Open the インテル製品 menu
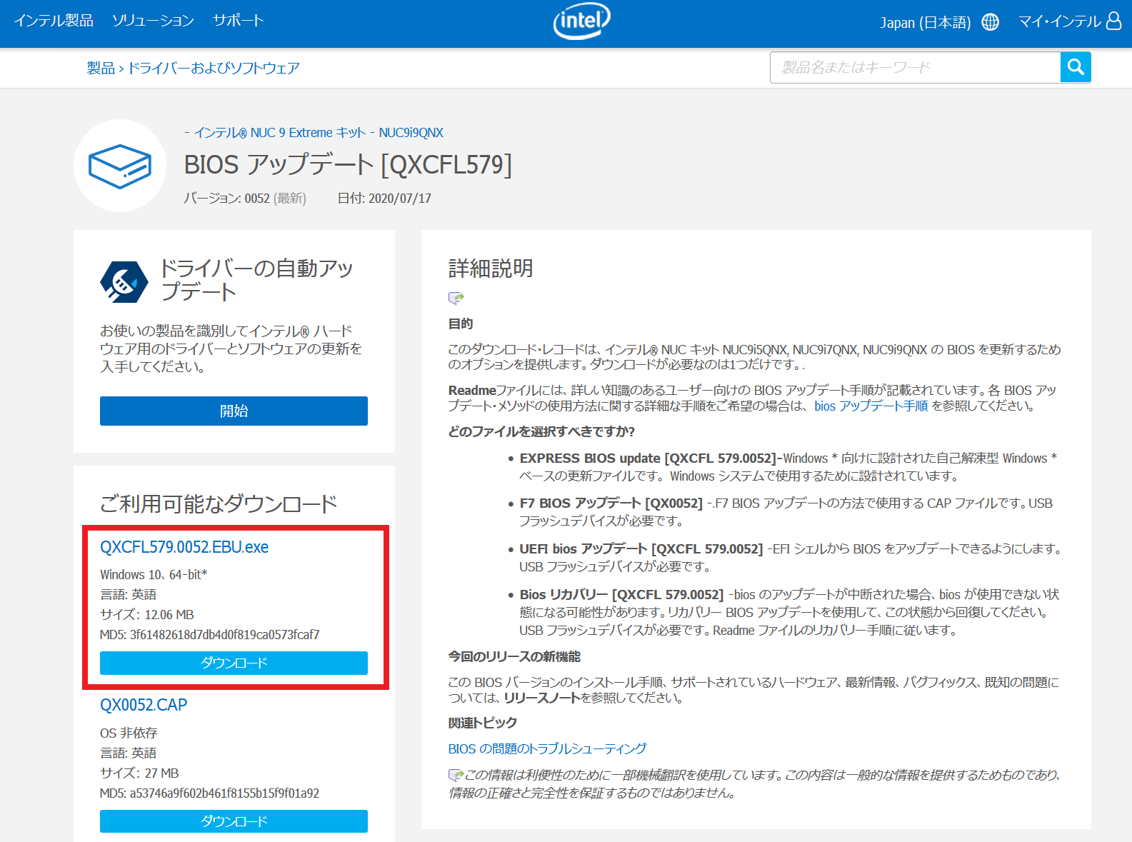The width and height of the screenshot is (1132, 842). [x=54, y=21]
